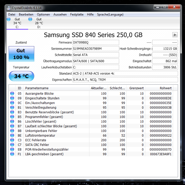Select the C: drive status orb

(9, 19)
